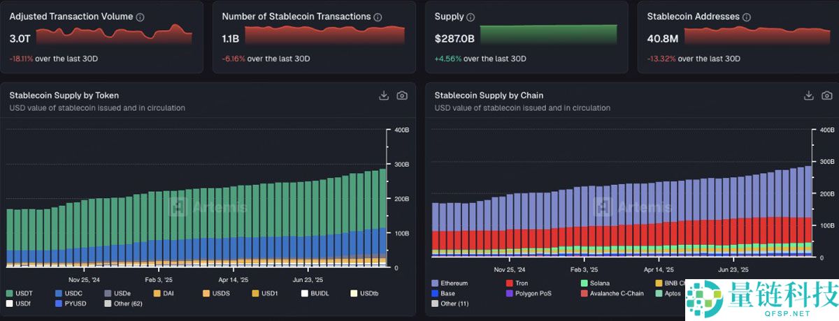839x321 pixels.
Task: Click info icon beside Stablecoin Addresses
Action: coord(747,17)
